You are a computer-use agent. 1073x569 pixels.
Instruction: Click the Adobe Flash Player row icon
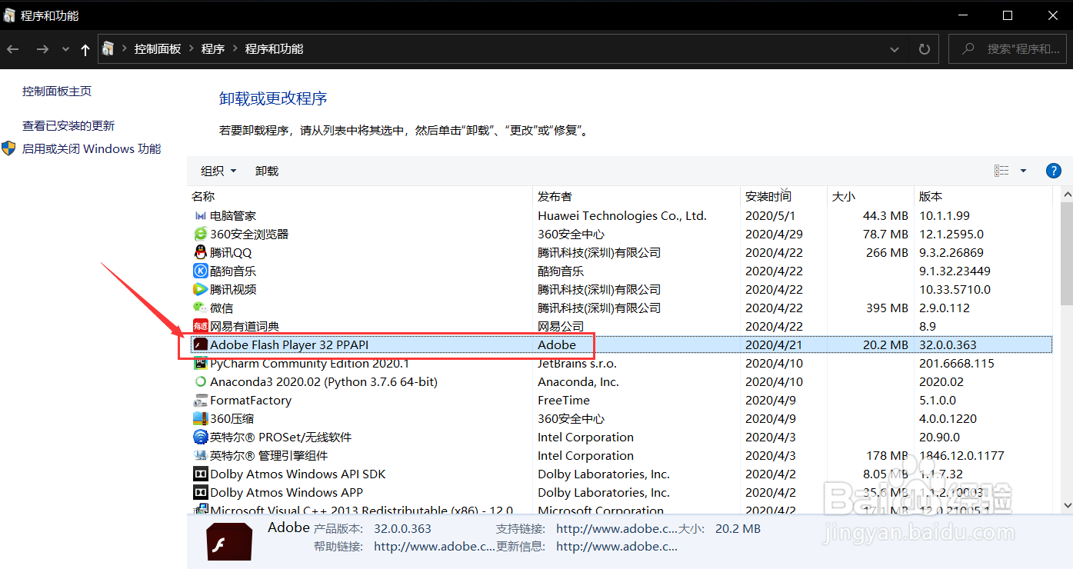tap(200, 345)
